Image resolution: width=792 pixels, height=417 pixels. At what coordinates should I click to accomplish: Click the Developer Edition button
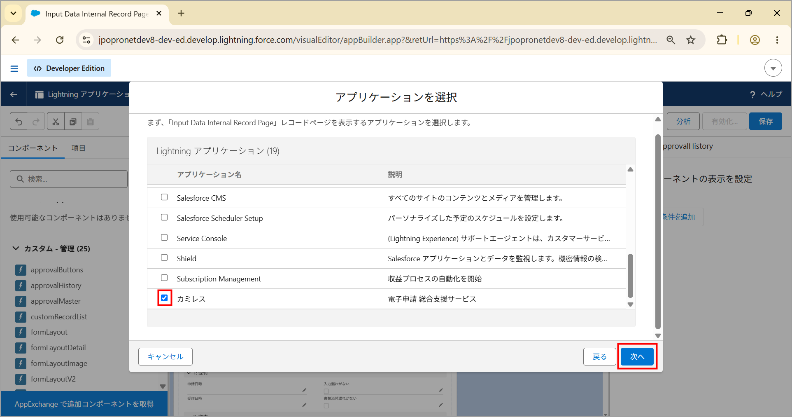click(x=69, y=68)
